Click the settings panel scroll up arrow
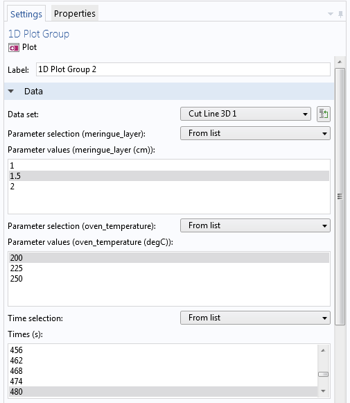The width and height of the screenshot is (350, 403). 340,62
